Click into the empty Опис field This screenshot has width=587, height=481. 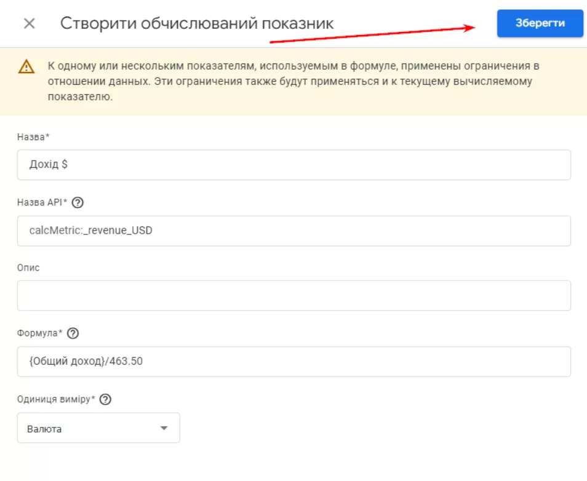point(294,295)
